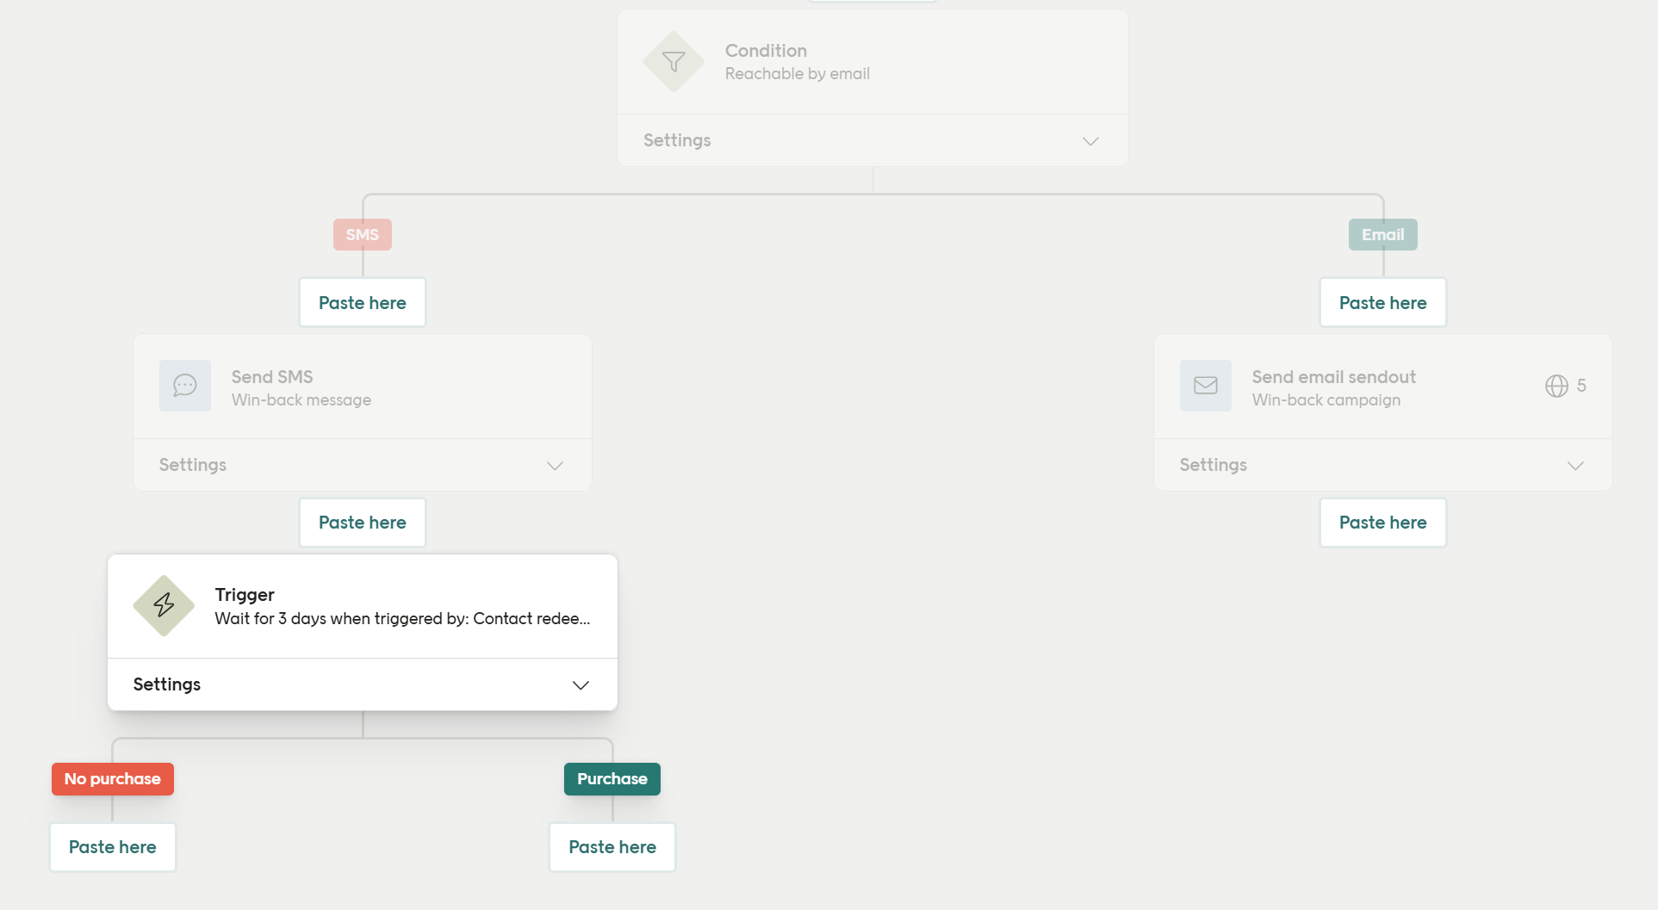Click the Condition funnel filter icon
The height and width of the screenshot is (910, 1658).
click(x=674, y=62)
